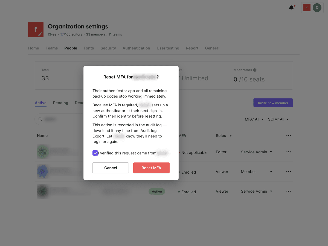Click the Organization settings heading

point(78,27)
